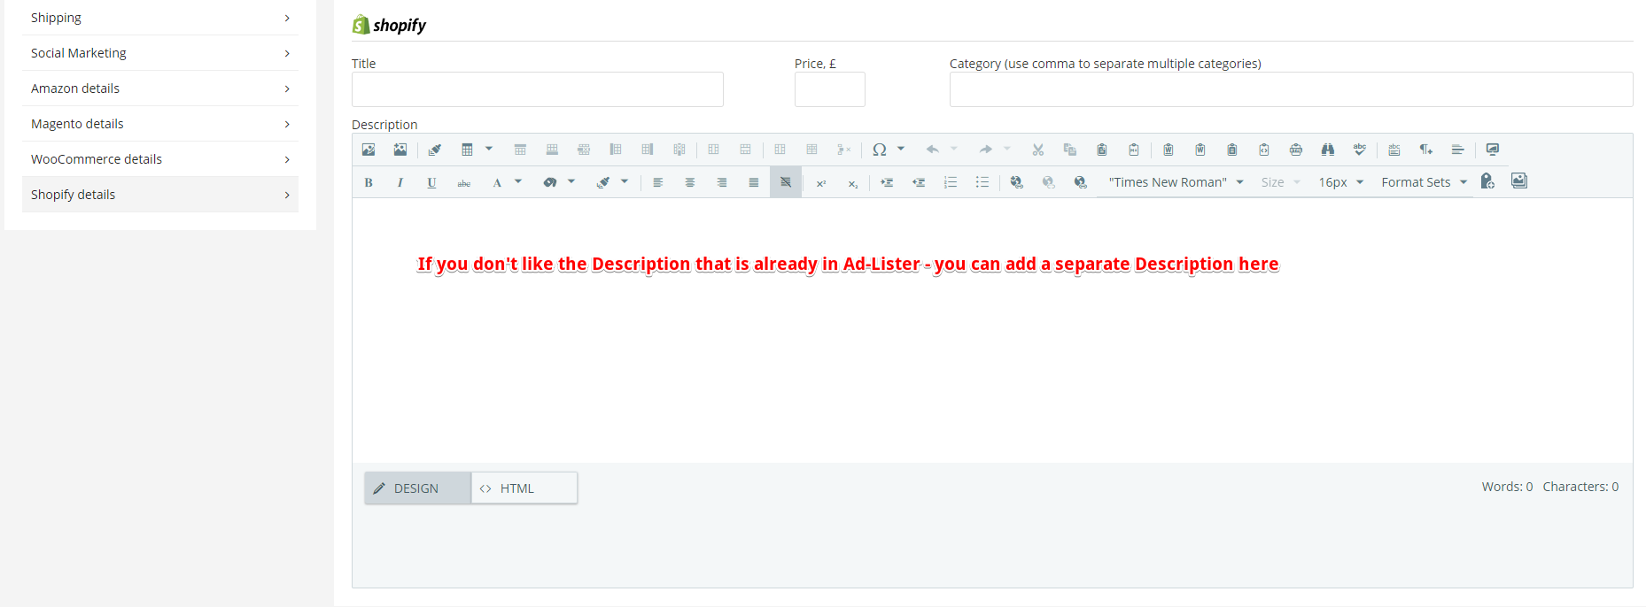
Task: Toggle full screen editor mode
Action: tap(1493, 150)
